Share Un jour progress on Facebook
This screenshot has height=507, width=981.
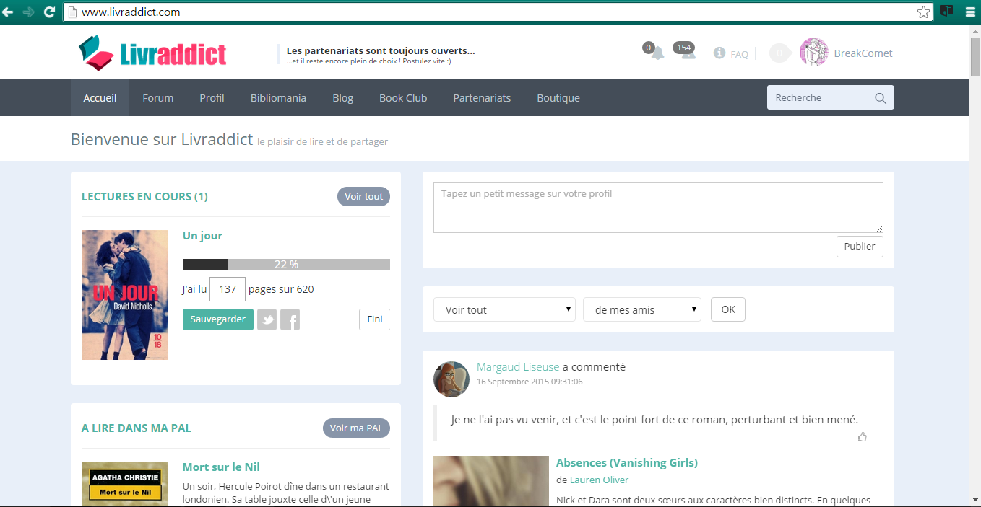[x=290, y=319]
